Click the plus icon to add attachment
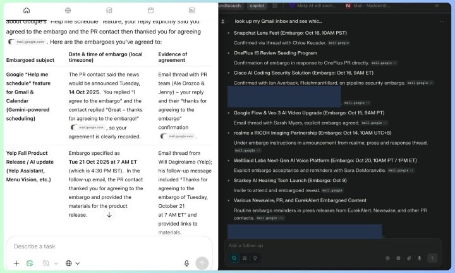This screenshot has height=273, width=455. coord(16,263)
